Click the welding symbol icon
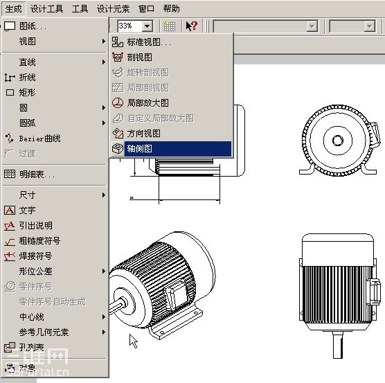 10,256
